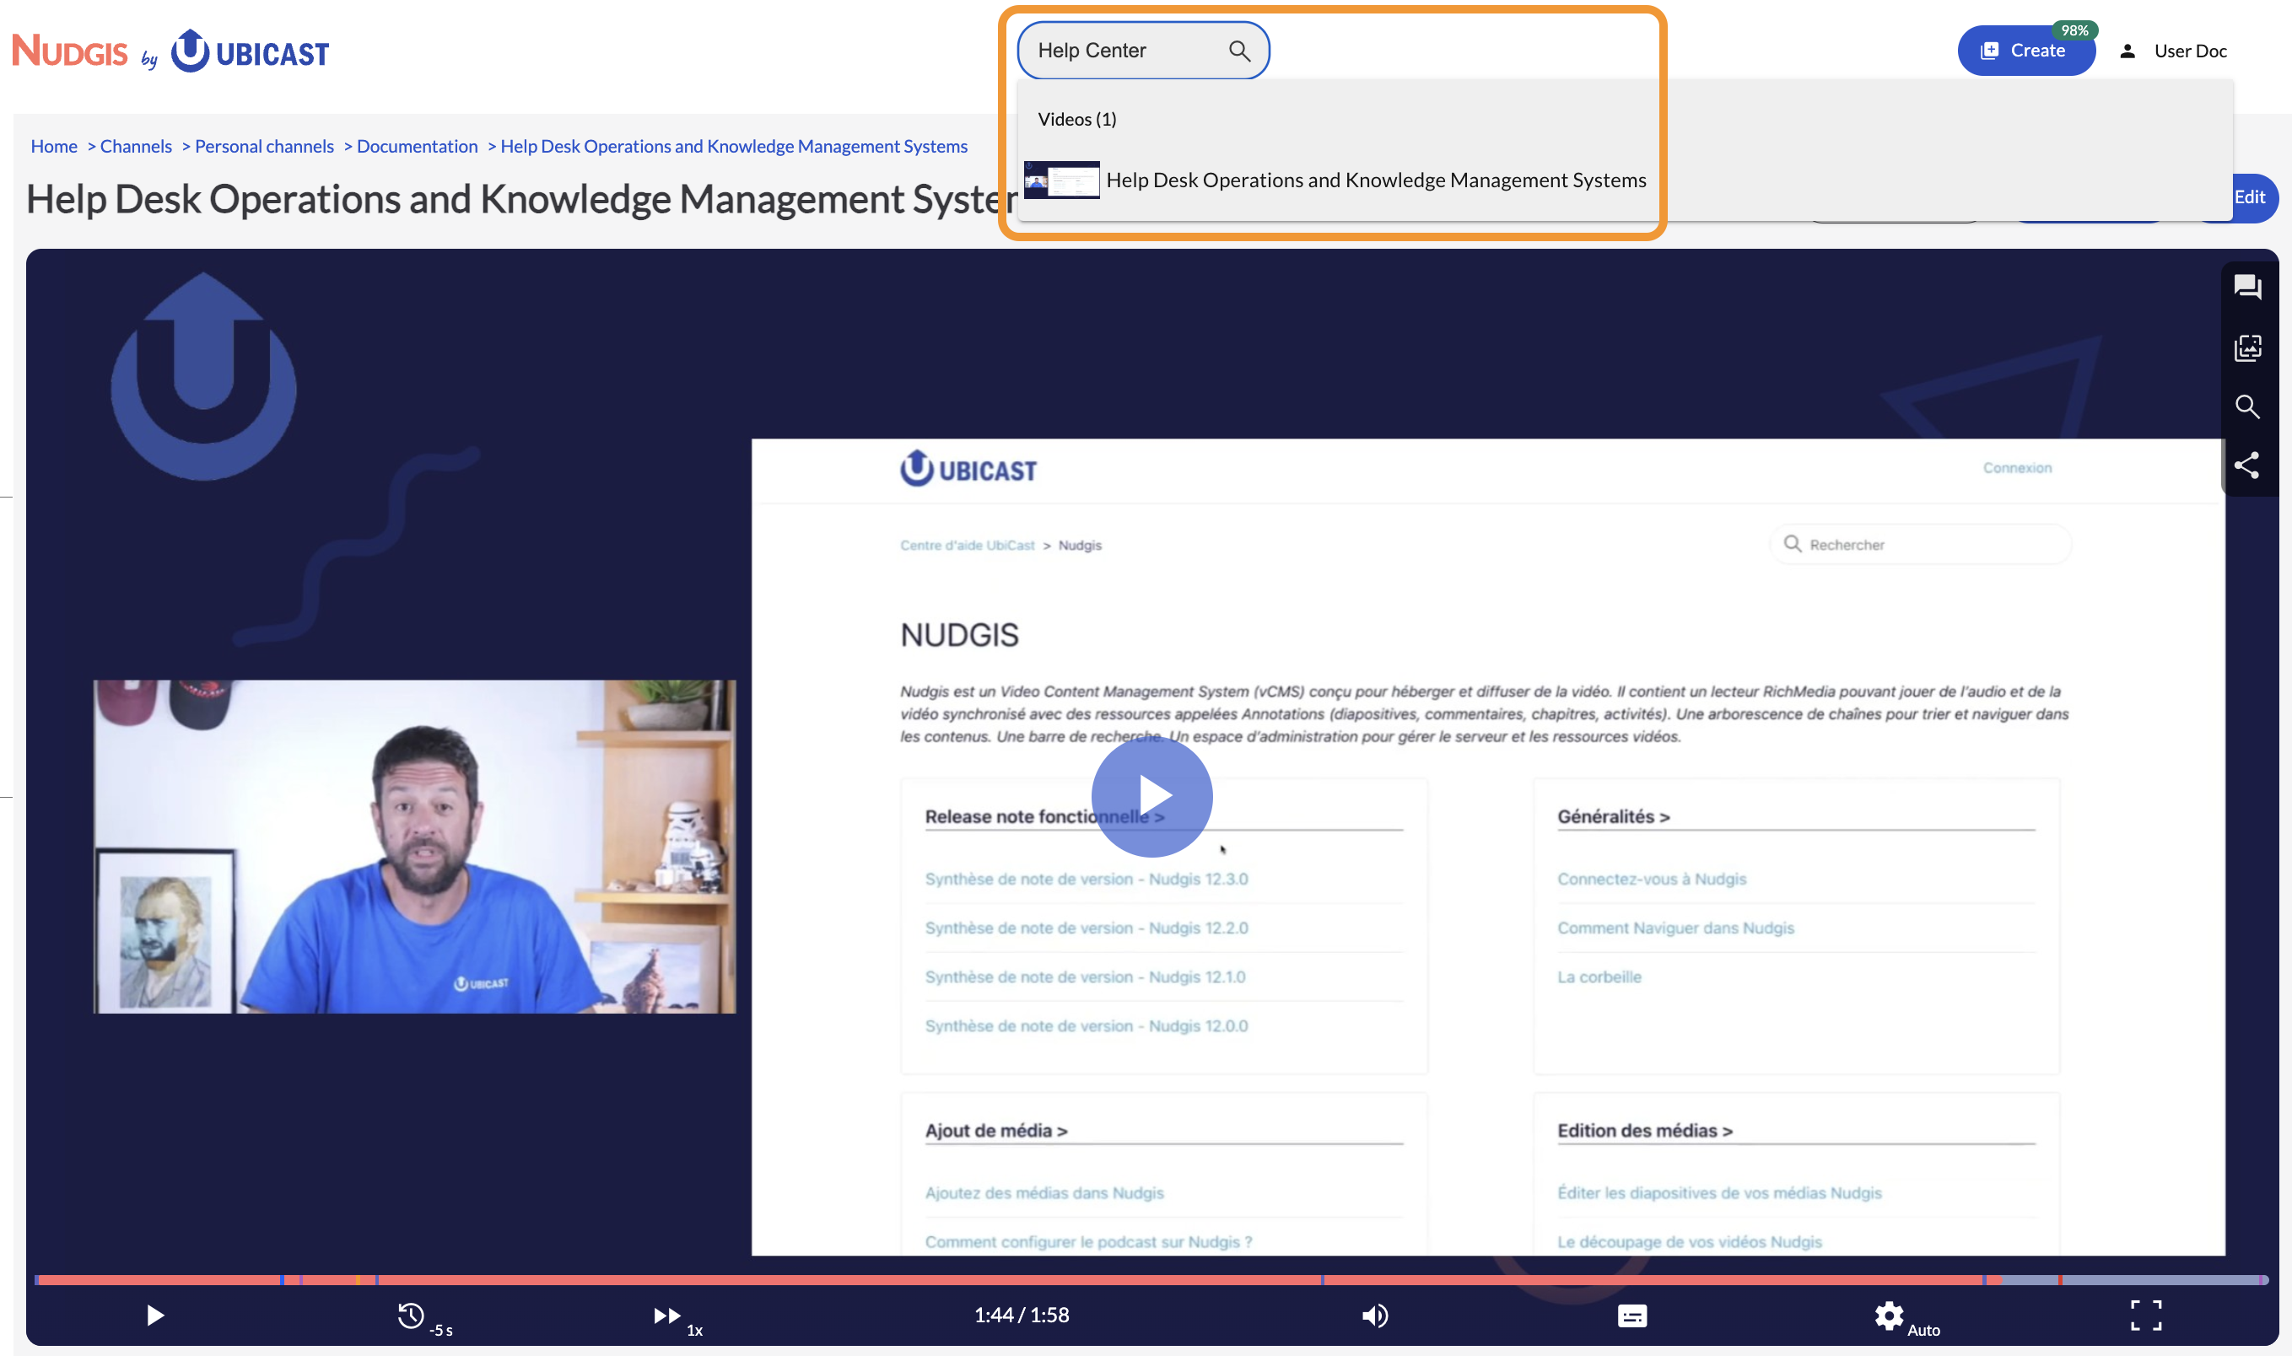The image size is (2292, 1356).
Task: Toggle subtitles with the captions icon
Action: point(1632,1316)
